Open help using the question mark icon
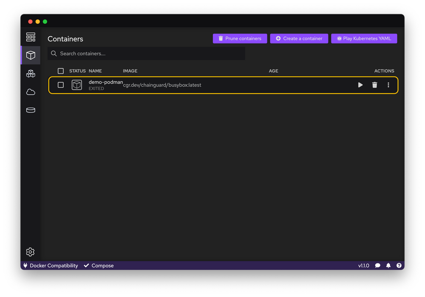Image resolution: width=425 pixels, height=297 pixels. tap(399, 265)
